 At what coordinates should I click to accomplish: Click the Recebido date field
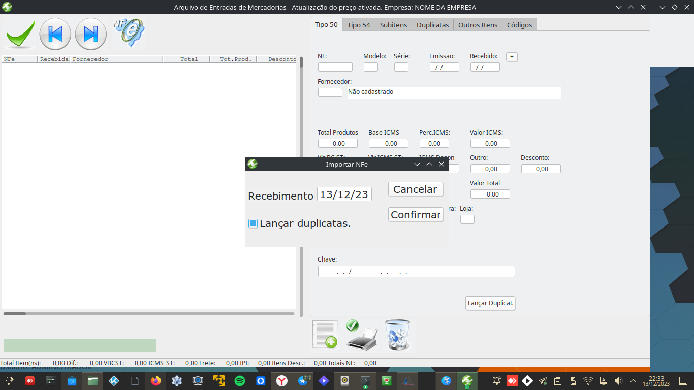point(485,67)
